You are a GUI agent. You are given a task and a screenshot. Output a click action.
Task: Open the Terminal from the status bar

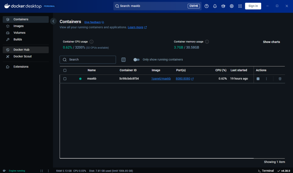coord(266,171)
